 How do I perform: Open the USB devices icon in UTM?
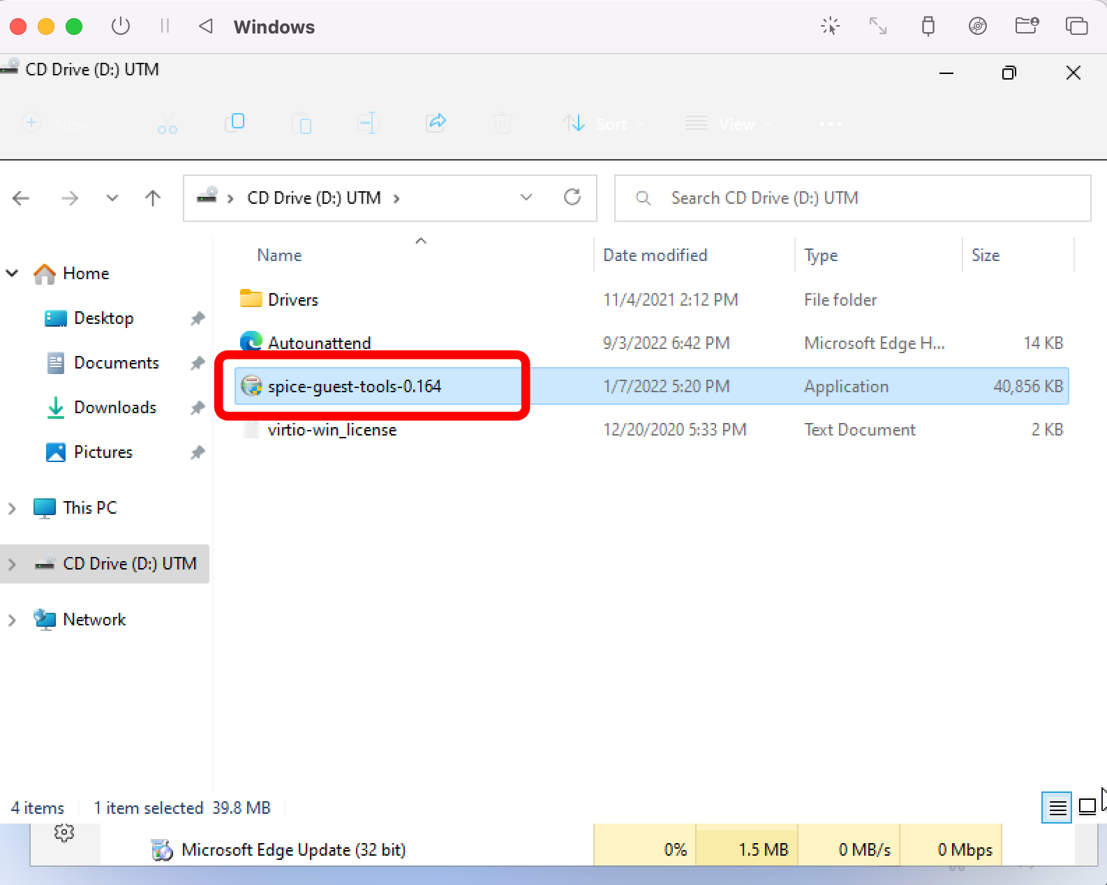928,27
